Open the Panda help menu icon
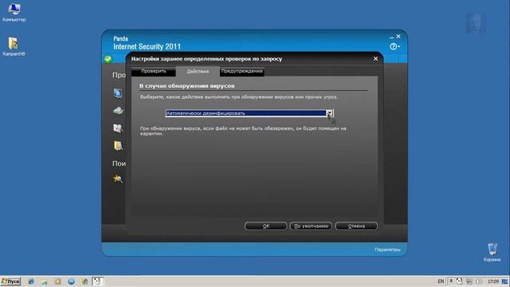Image resolution: width=510 pixels, height=287 pixels. tap(394, 46)
